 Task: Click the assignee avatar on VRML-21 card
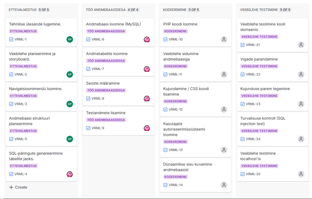point(301,45)
